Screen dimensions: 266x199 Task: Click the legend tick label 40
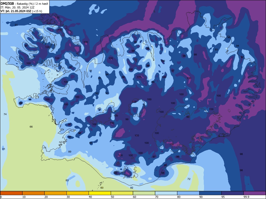pyautogui.click(x=90, y=197)
